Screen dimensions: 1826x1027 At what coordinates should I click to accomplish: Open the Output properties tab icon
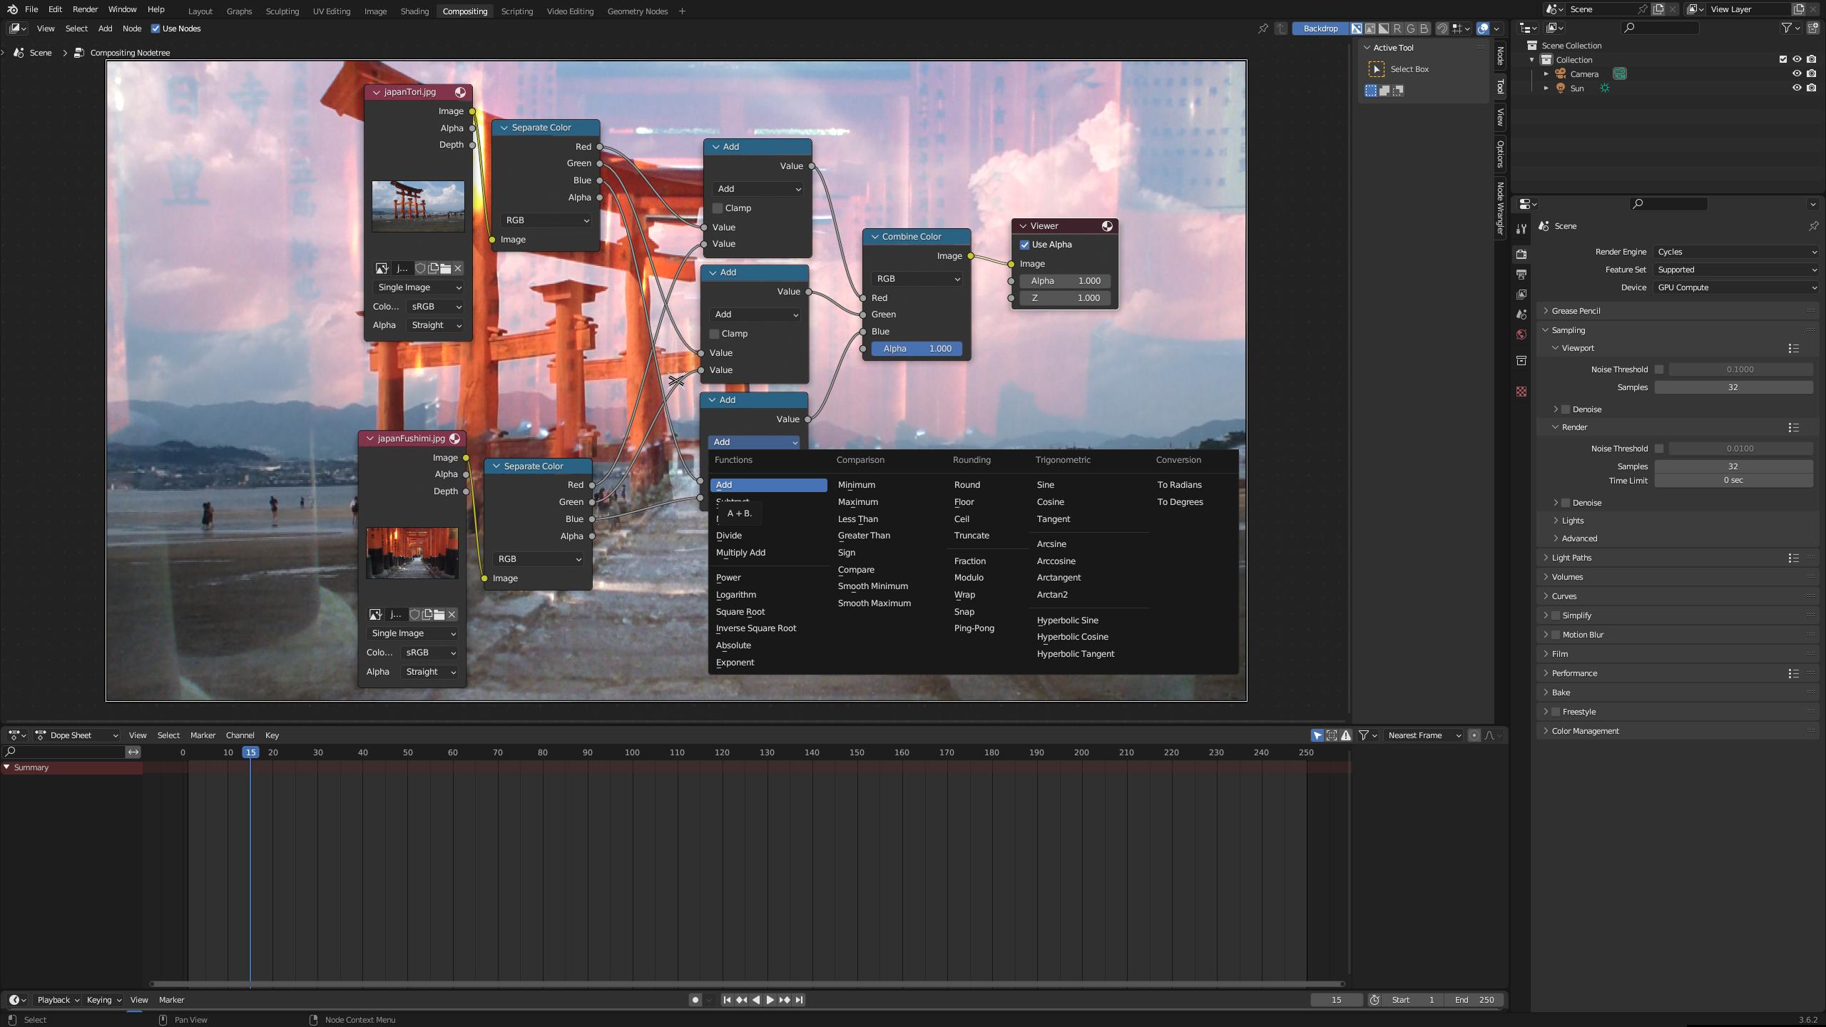[1521, 275]
